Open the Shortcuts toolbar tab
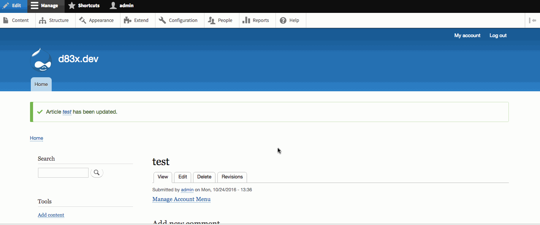 (x=84, y=6)
